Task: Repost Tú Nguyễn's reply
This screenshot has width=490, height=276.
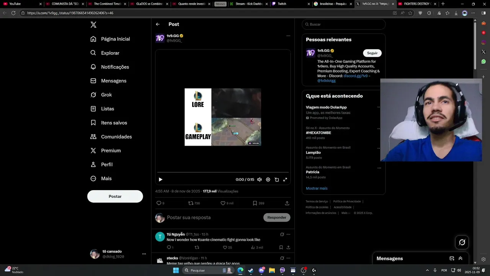Action: click(197, 248)
